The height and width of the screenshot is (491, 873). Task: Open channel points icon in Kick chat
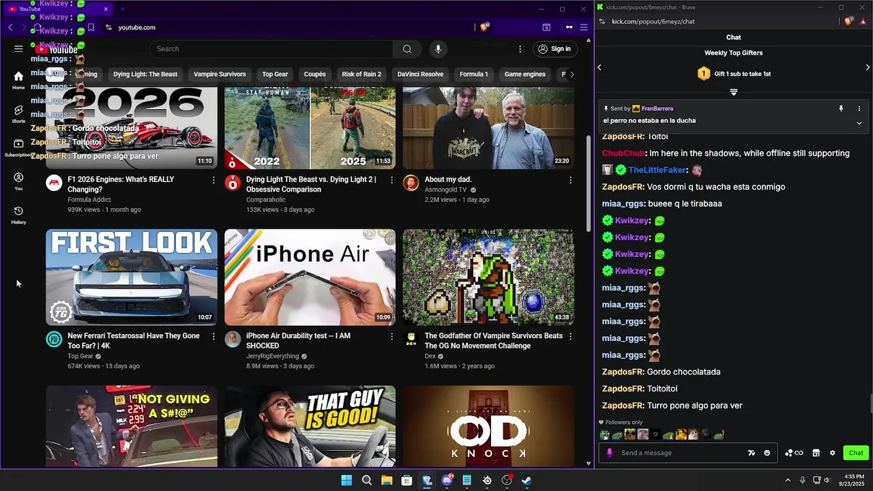(x=794, y=453)
